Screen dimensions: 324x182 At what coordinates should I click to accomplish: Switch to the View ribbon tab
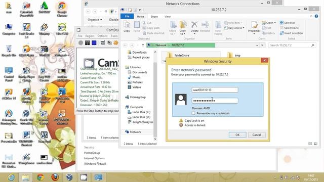(168, 17)
